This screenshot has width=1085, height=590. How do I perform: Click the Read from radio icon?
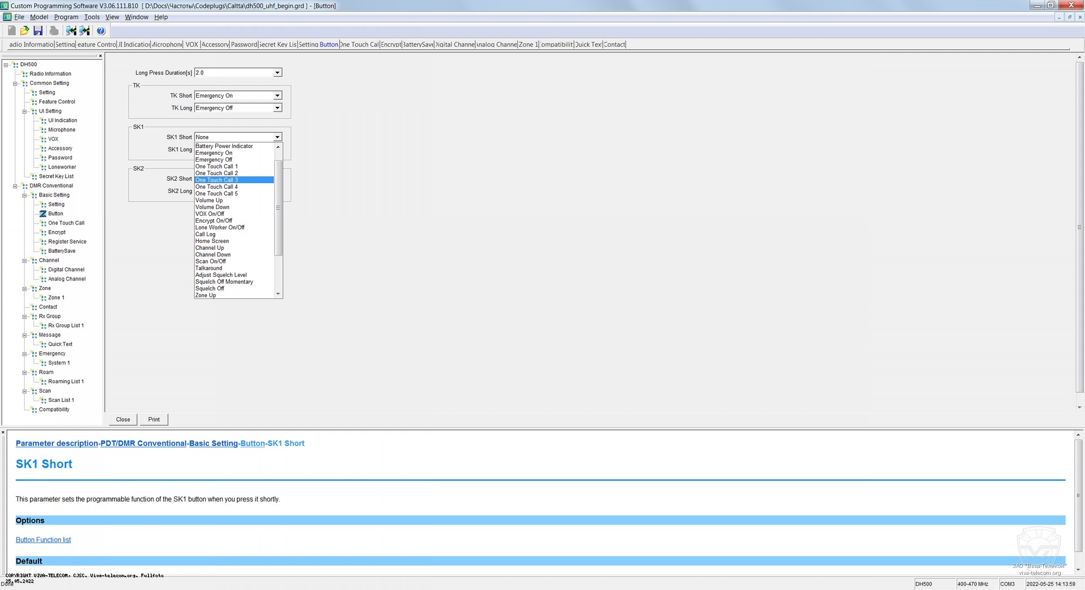pyautogui.click(x=71, y=31)
